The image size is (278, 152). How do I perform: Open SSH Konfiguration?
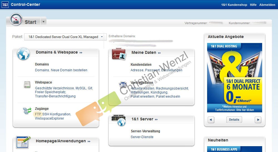coord(56,114)
